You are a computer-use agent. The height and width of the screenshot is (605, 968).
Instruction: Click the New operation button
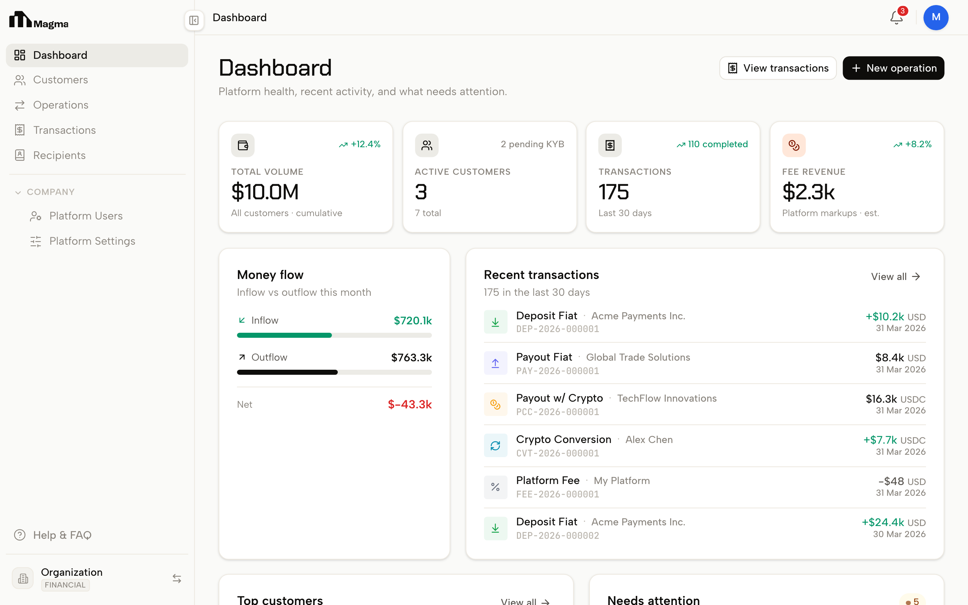[893, 68]
